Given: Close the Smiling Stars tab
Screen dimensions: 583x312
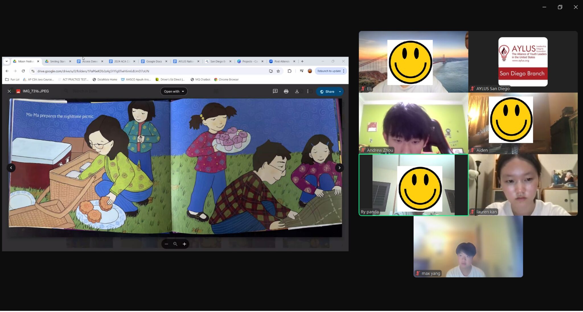Looking at the screenshot, I should point(70,61).
